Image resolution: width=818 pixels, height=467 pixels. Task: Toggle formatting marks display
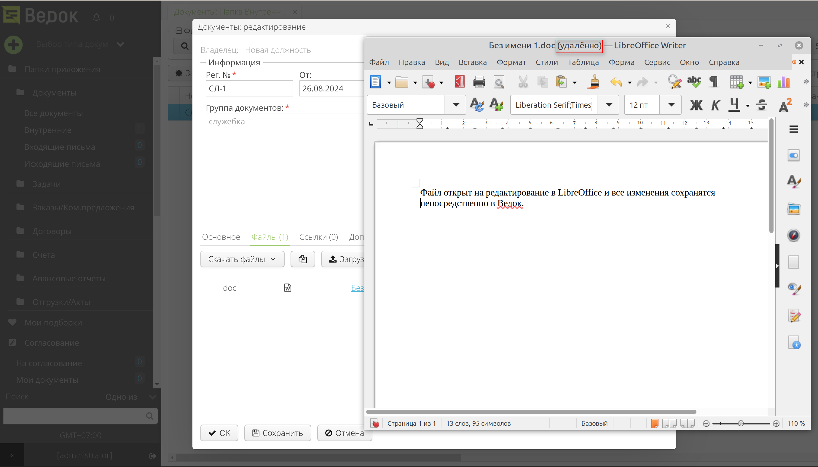(x=714, y=82)
